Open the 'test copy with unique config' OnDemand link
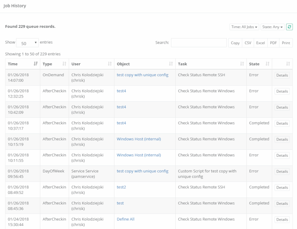This screenshot has width=297, height=229. pos(143,75)
